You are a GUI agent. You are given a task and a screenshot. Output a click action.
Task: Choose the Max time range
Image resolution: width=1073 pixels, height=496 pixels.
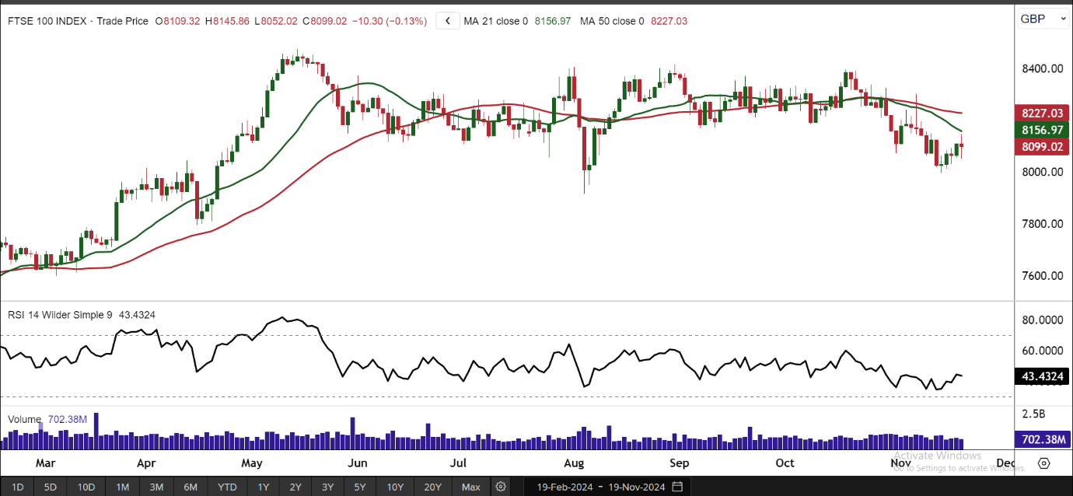(x=470, y=487)
